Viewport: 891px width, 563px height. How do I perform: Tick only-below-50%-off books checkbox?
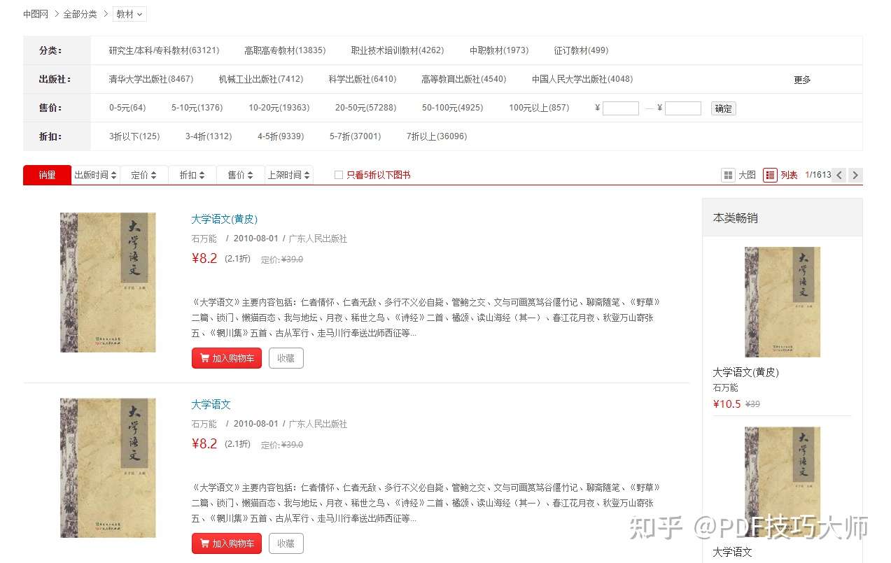[x=339, y=175]
